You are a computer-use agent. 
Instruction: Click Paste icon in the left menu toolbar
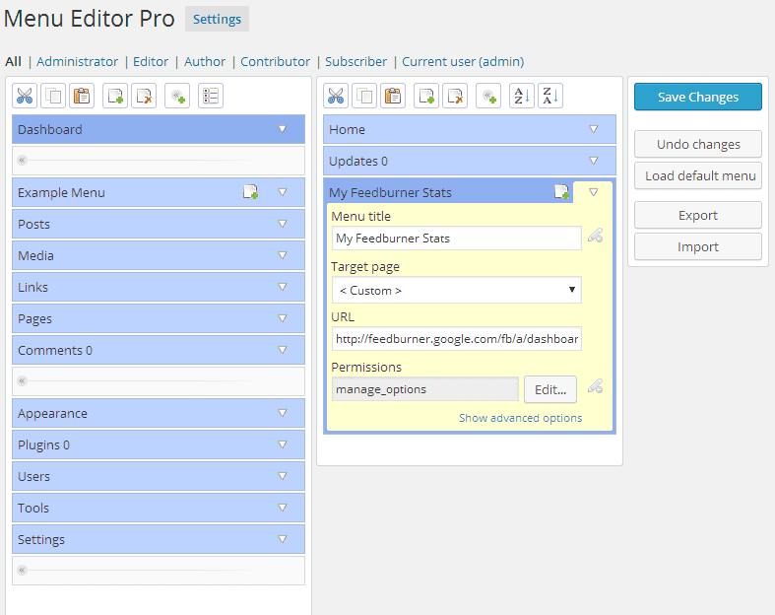pyautogui.click(x=82, y=96)
